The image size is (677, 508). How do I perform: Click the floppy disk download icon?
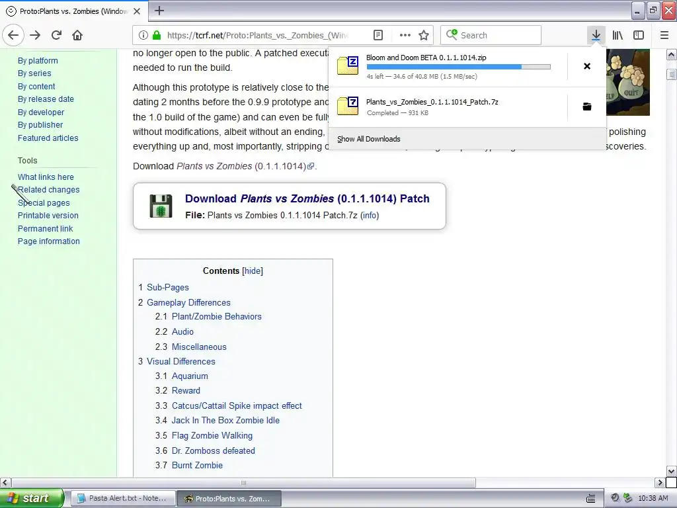tap(161, 206)
